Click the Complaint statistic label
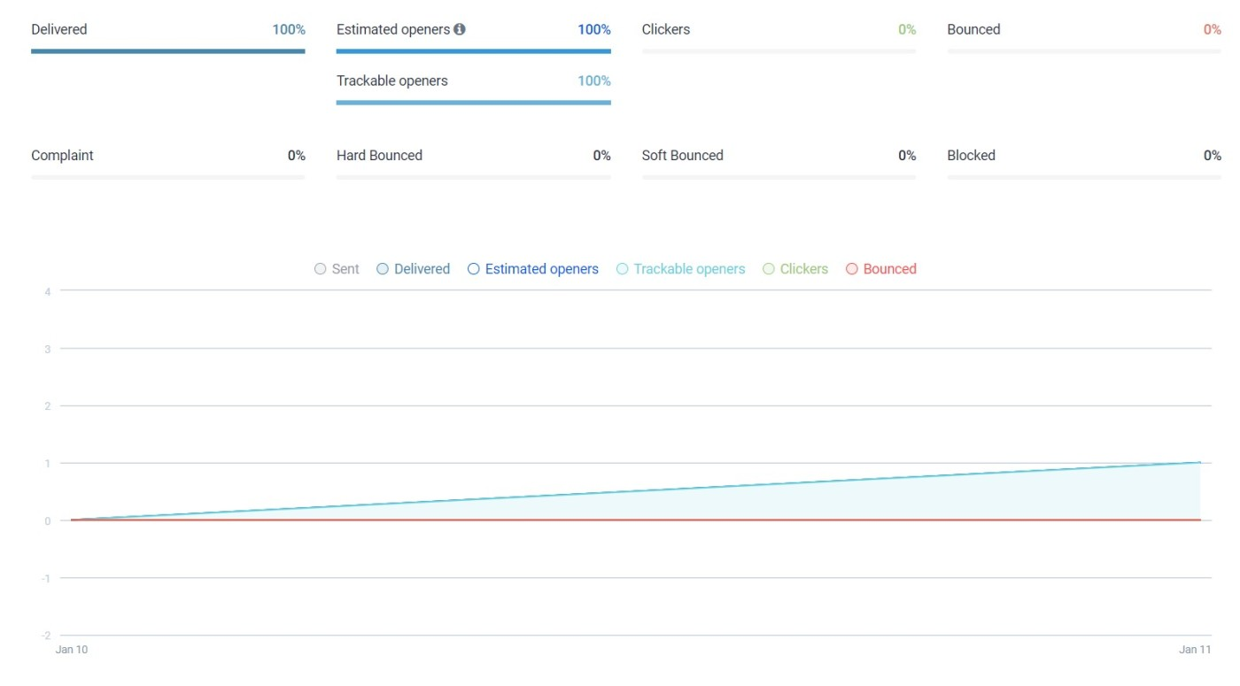 (62, 155)
